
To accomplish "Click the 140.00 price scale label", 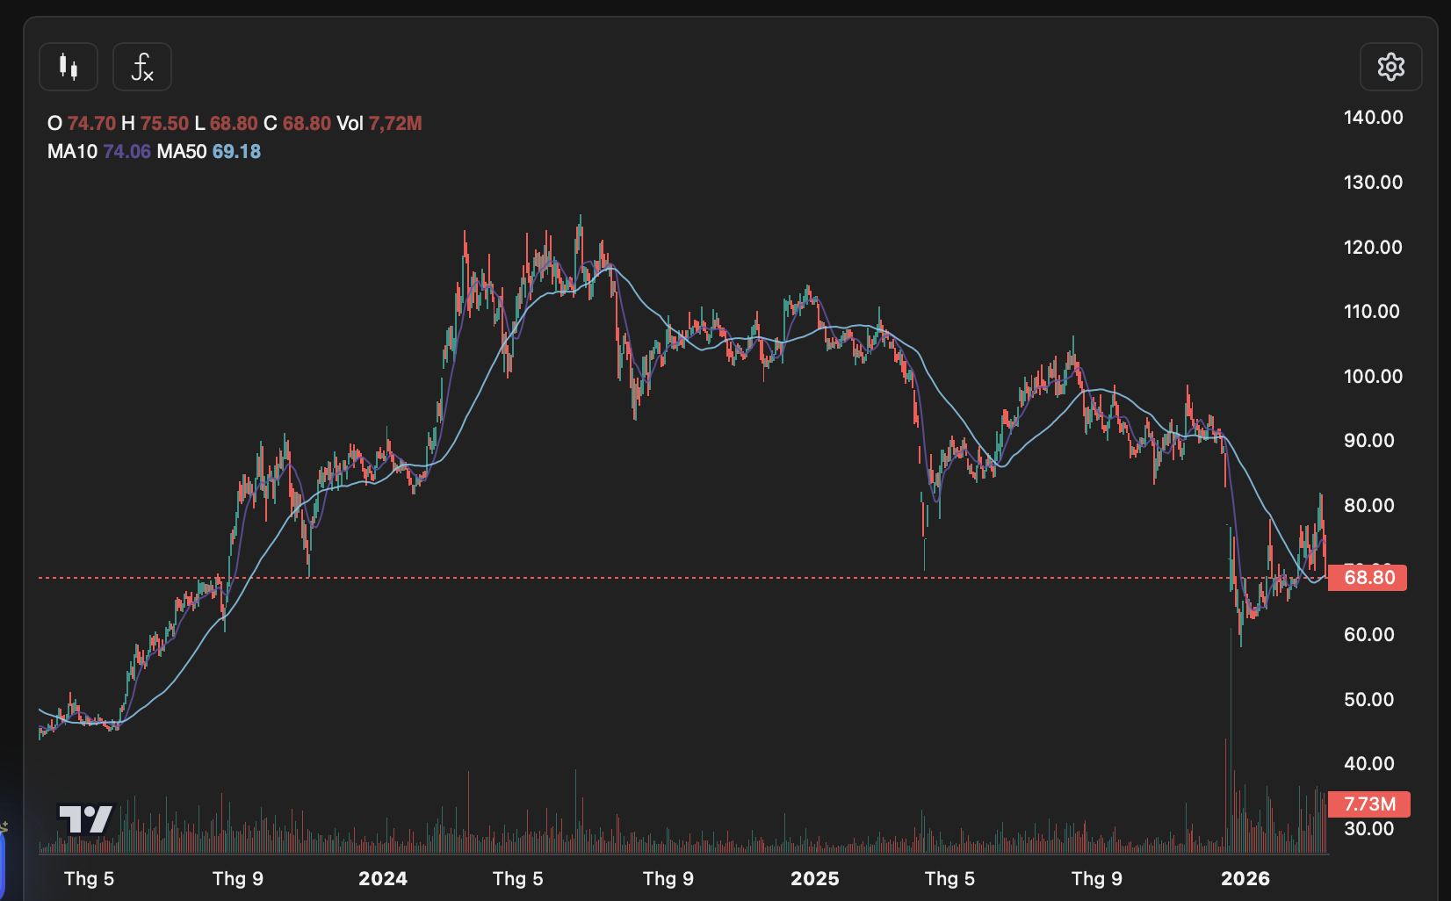I will pos(1373,118).
